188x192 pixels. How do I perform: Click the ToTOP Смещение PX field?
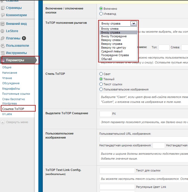click(106, 114)
